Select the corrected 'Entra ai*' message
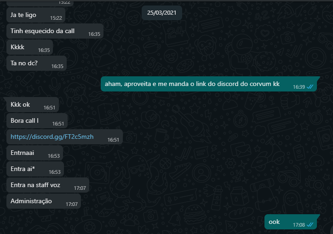 click(35, 169)
